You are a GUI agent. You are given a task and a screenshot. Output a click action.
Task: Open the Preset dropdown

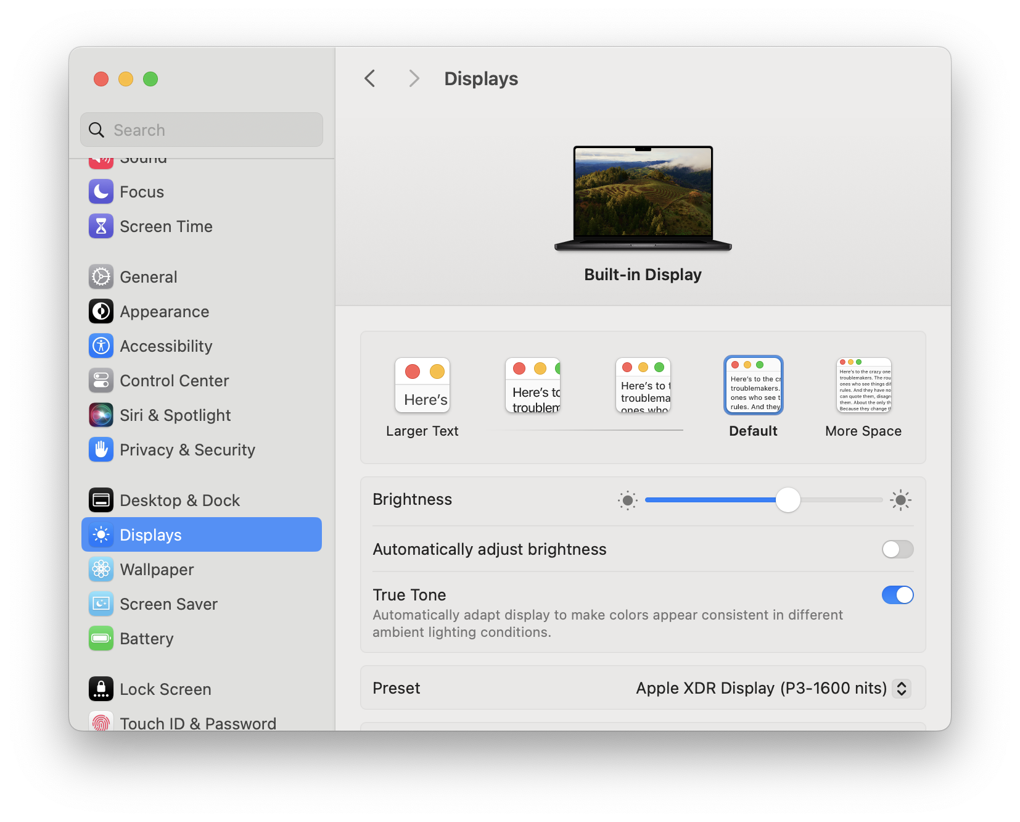point(769,688)
